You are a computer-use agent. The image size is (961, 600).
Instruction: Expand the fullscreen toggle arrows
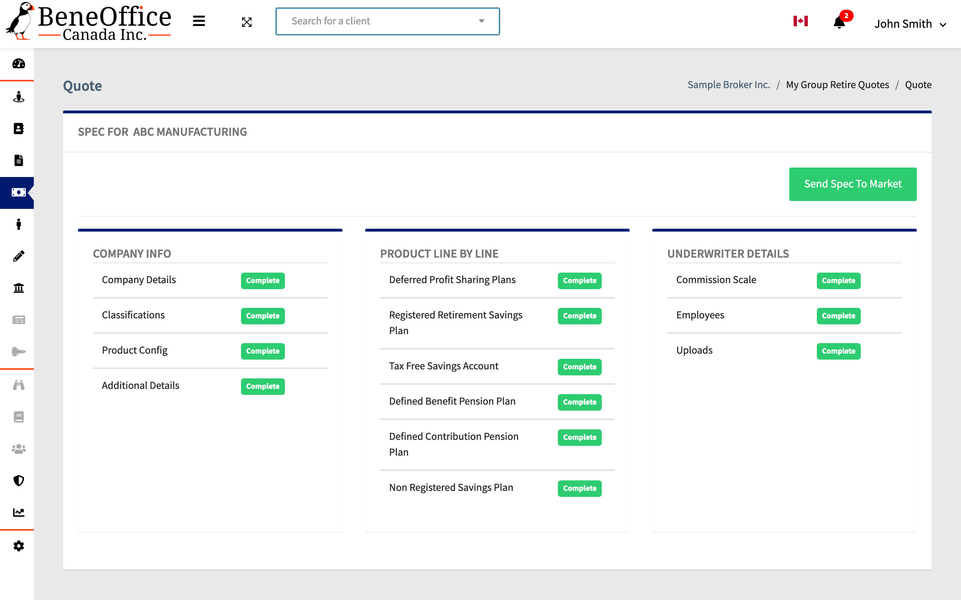tap(246, 21)
